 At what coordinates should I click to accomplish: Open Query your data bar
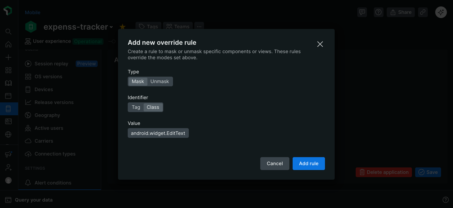click(34, 200)
